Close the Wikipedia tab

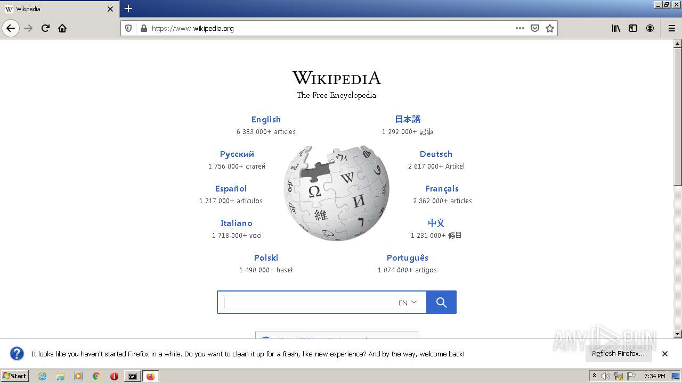tap(110, 9)
